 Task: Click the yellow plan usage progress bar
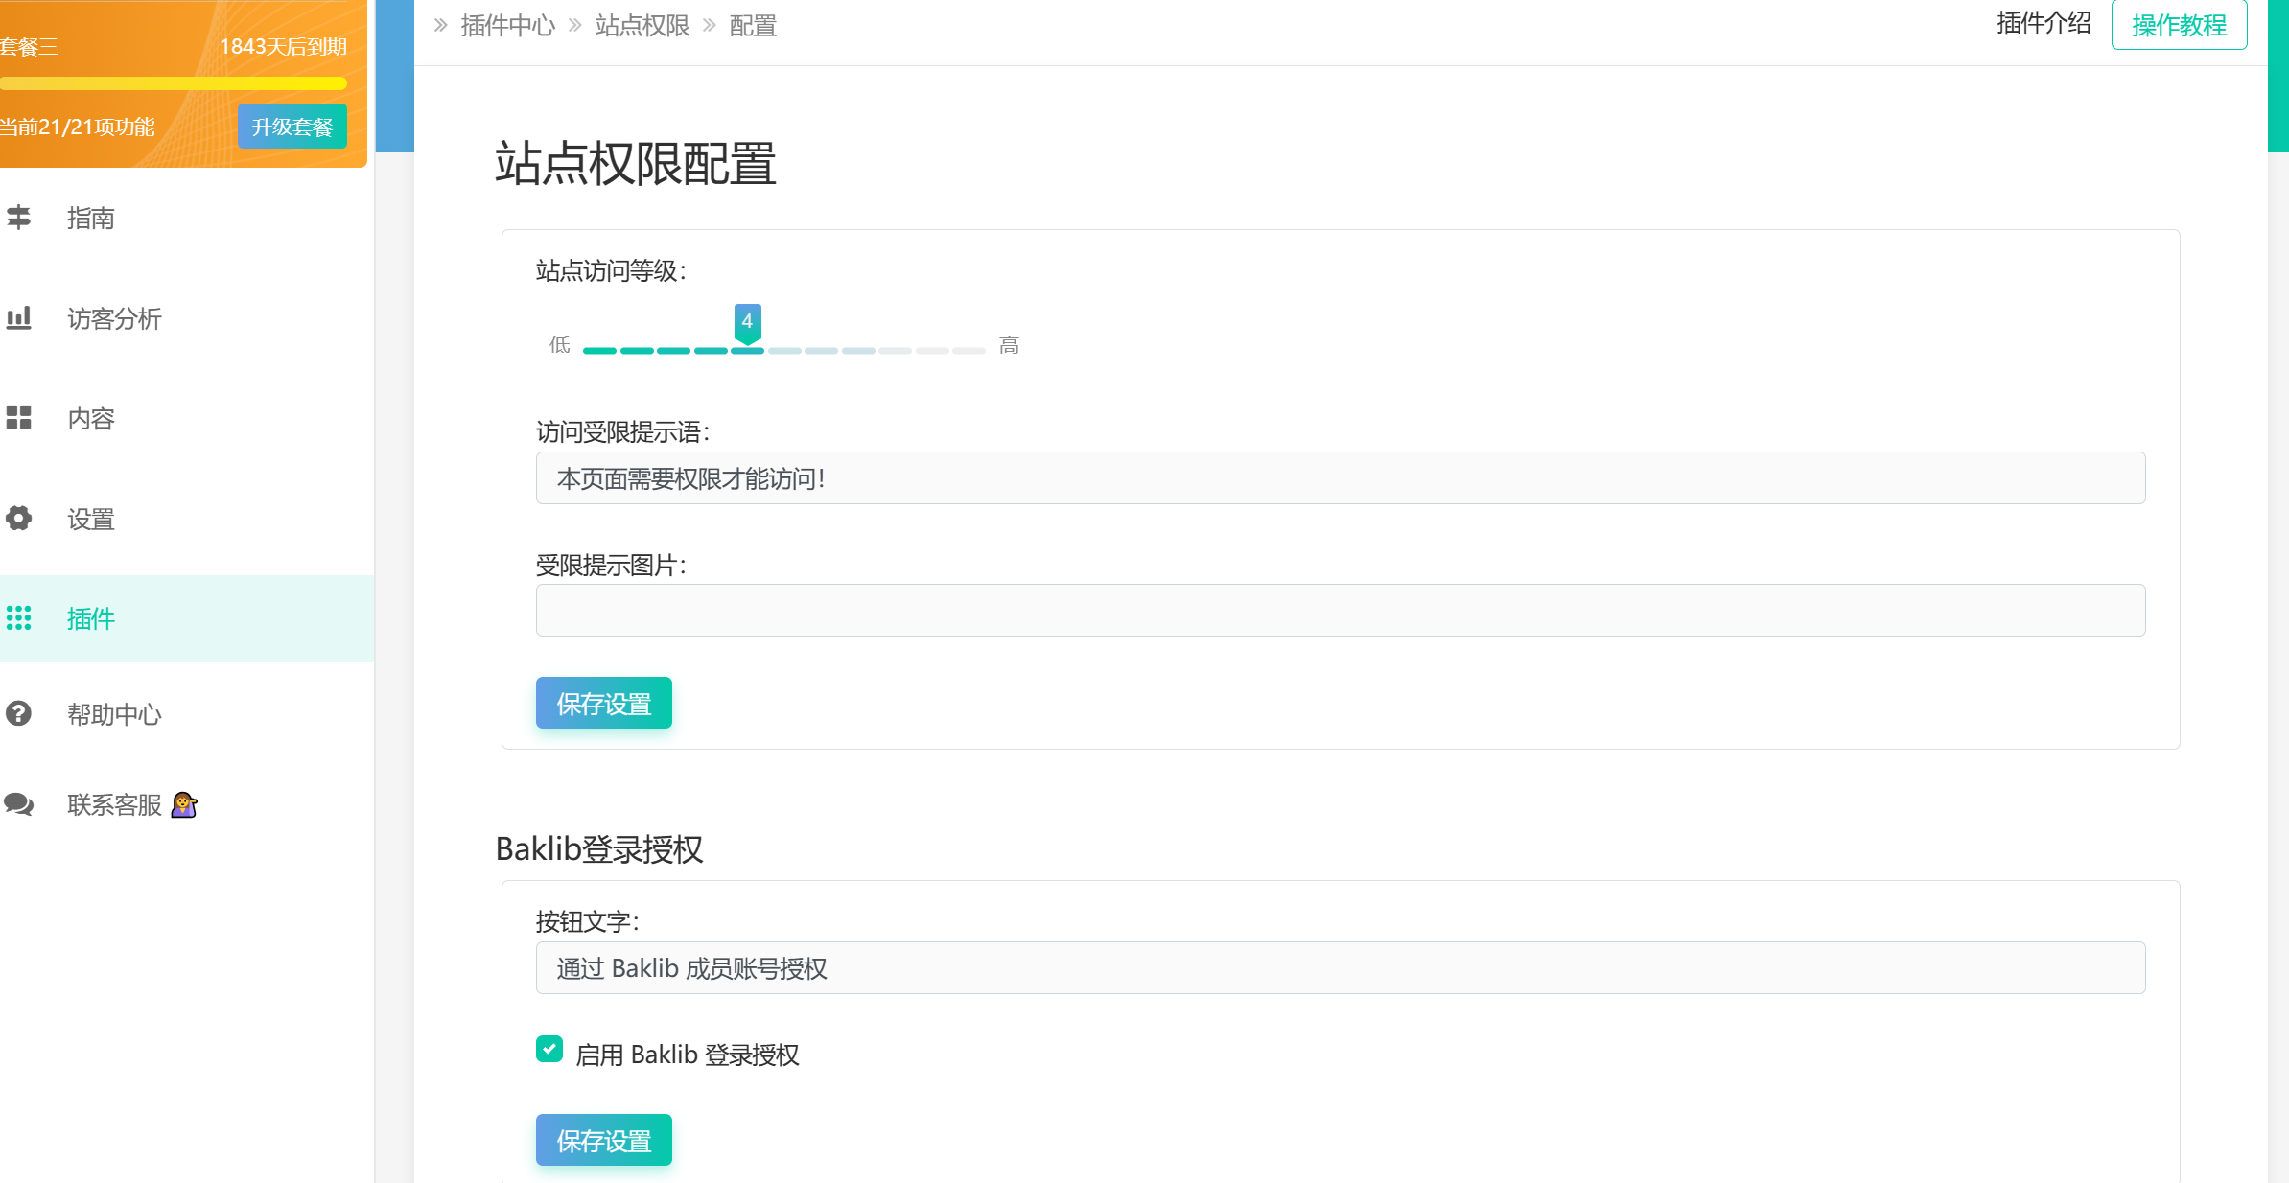173,83
